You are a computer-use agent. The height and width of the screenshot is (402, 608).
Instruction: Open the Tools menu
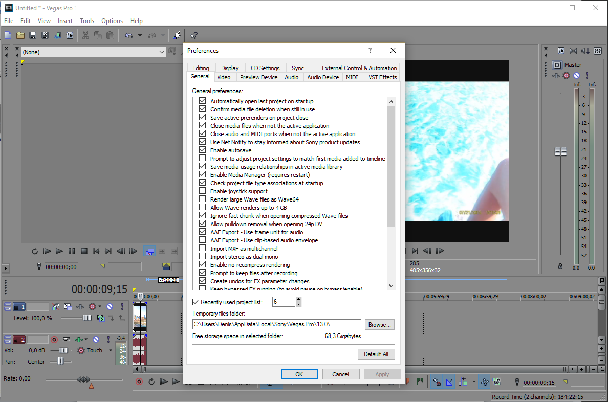point(87,21)
